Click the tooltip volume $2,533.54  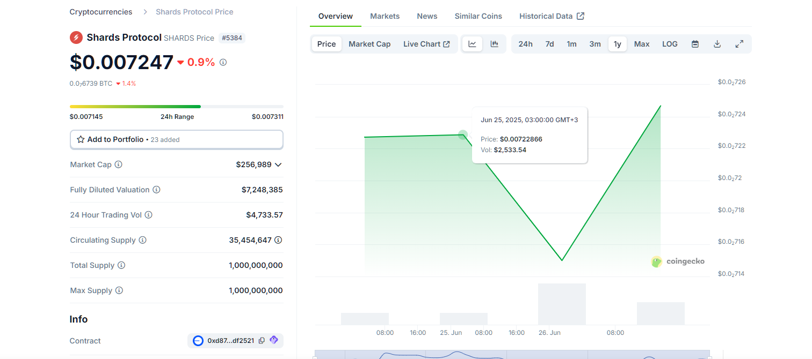point(510,150)
